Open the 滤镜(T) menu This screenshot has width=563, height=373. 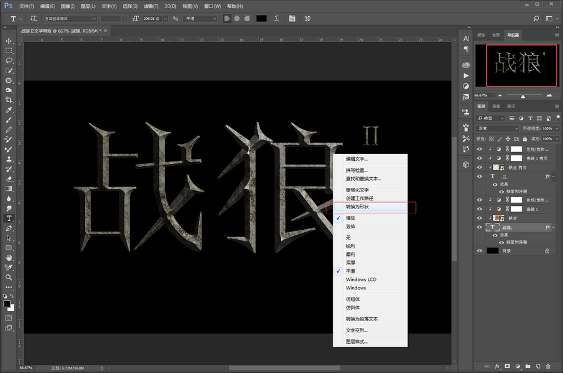pyautogui.click(x=151, y=6)
